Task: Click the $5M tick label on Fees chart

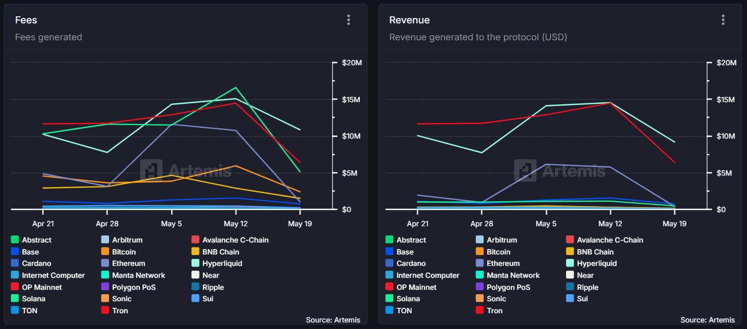Action: pyautogui.click(x=350, y=173)
